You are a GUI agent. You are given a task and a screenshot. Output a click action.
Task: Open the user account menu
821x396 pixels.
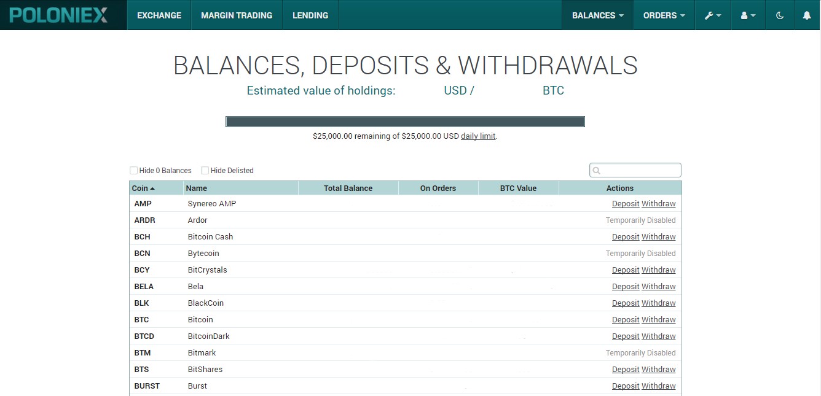(748, 15)
